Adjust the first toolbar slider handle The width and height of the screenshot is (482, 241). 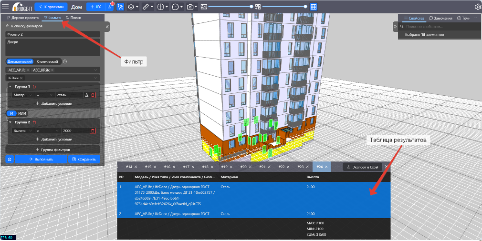point(251,7)
